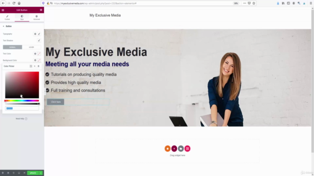
Task: Open save options arrow next to Update
Action: pyautogui.click(x=41, y=173)
